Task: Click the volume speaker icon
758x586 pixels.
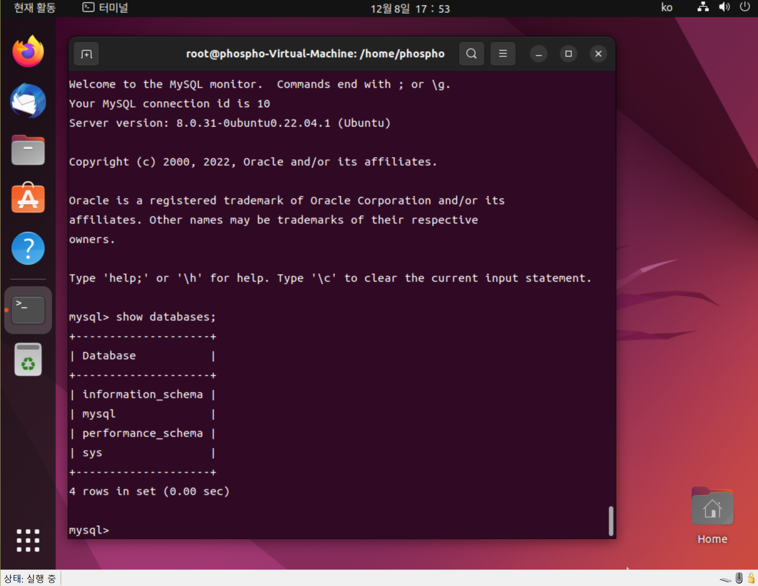Action: pos(724,7)
